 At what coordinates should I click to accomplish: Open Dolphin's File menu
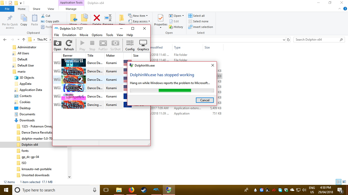[x=57, y=35]
